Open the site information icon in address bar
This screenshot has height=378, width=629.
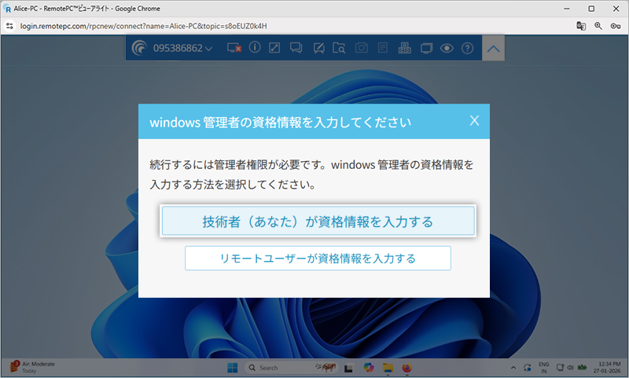[x=9, y=26]
